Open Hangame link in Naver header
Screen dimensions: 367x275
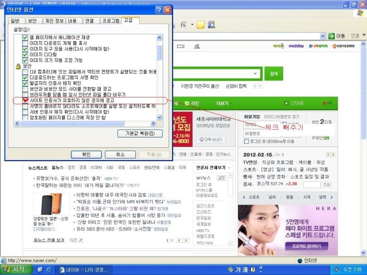(343, 46)
